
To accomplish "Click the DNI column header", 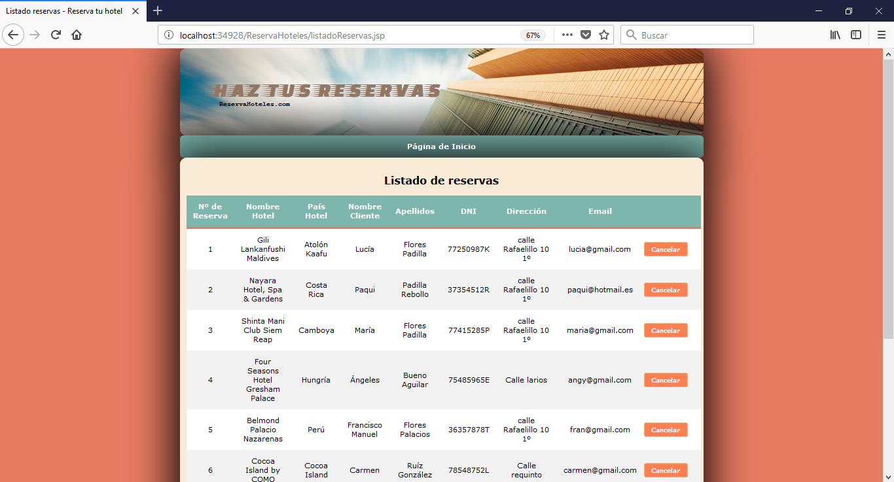I will point(469,211).
